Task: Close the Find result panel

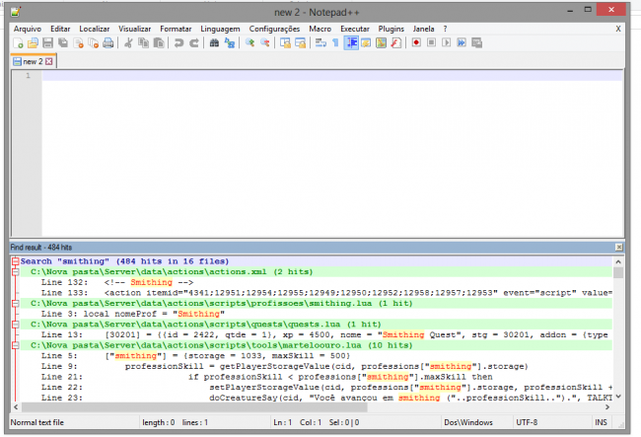Action: 619,248
